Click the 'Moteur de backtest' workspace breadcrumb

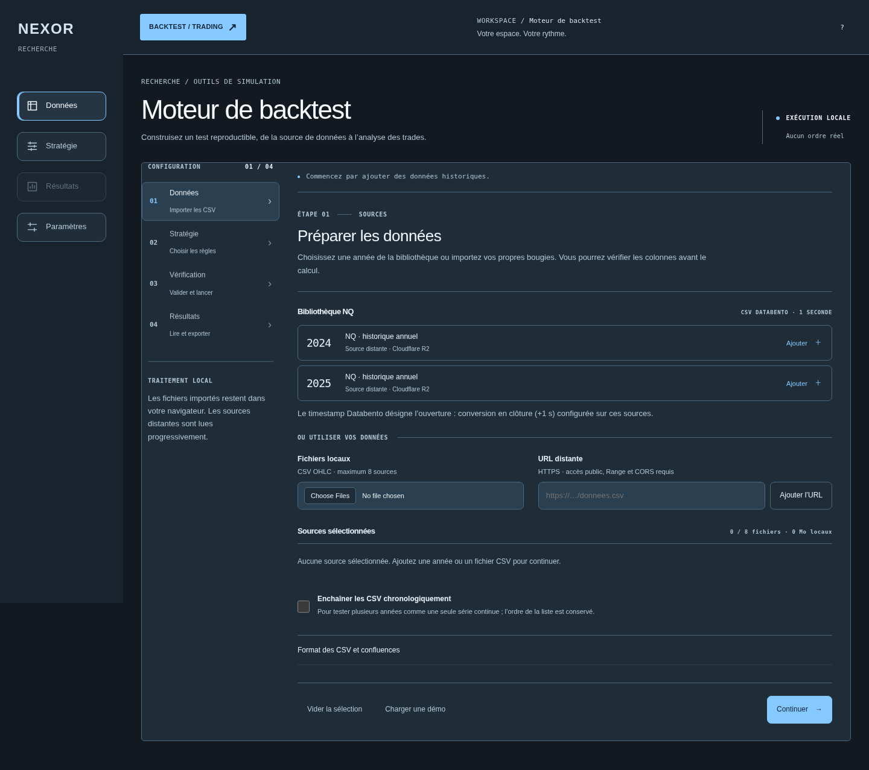(565, 21)
